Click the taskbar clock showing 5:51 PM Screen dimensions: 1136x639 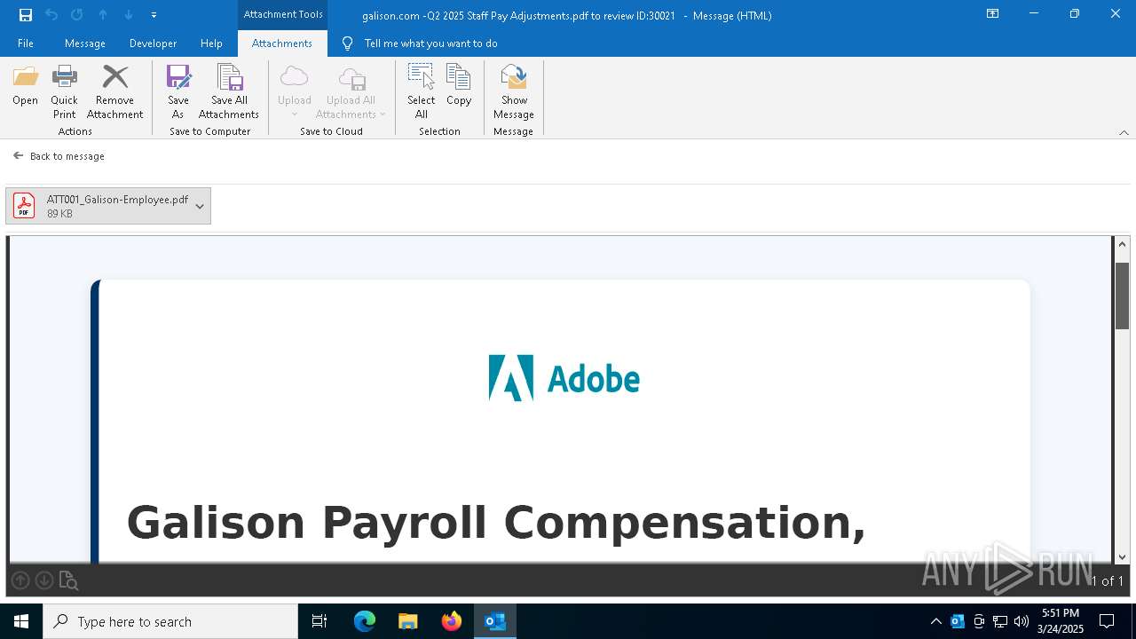(x=1061, y=621)
